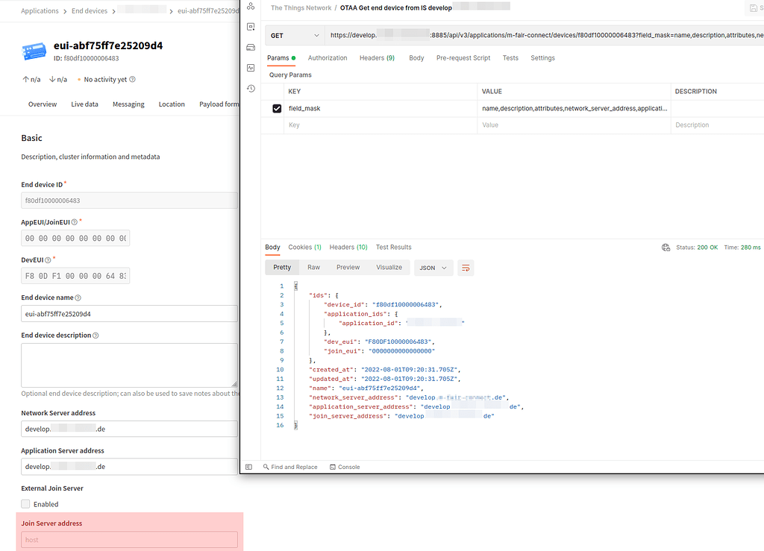The image size is (764, 551).
Task: Select the Environments icon in the sidebar
Action: coord(250,26)
